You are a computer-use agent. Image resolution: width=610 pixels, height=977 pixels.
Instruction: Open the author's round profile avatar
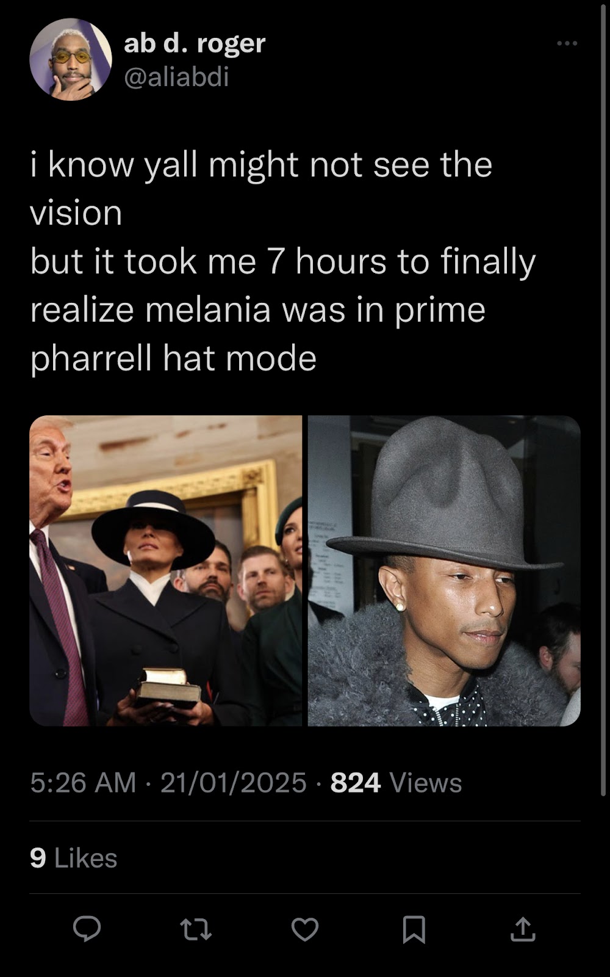pos(71,60)
